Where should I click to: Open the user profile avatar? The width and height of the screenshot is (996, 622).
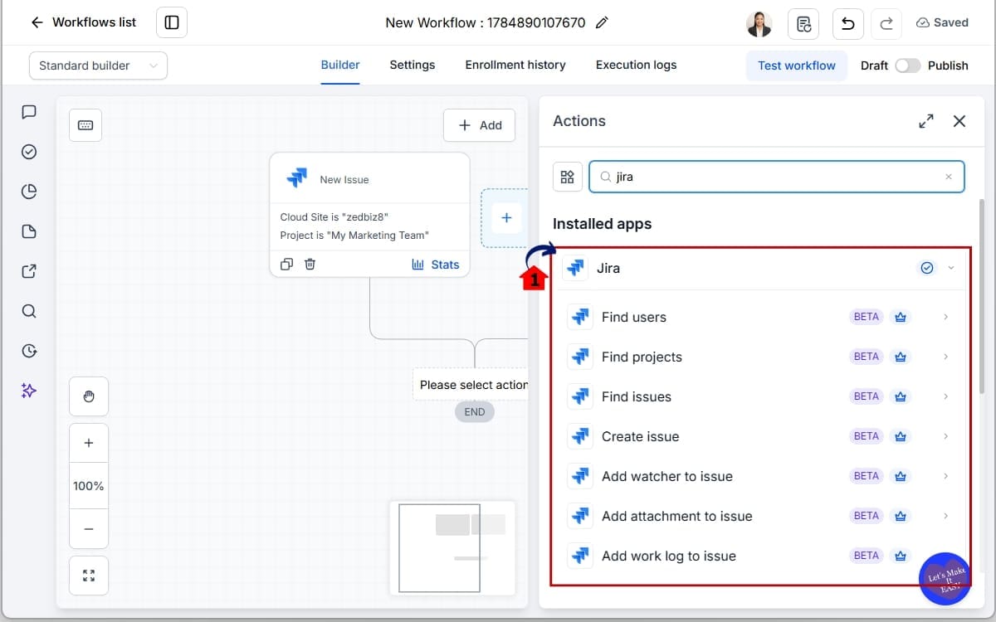tap(759, 23)
